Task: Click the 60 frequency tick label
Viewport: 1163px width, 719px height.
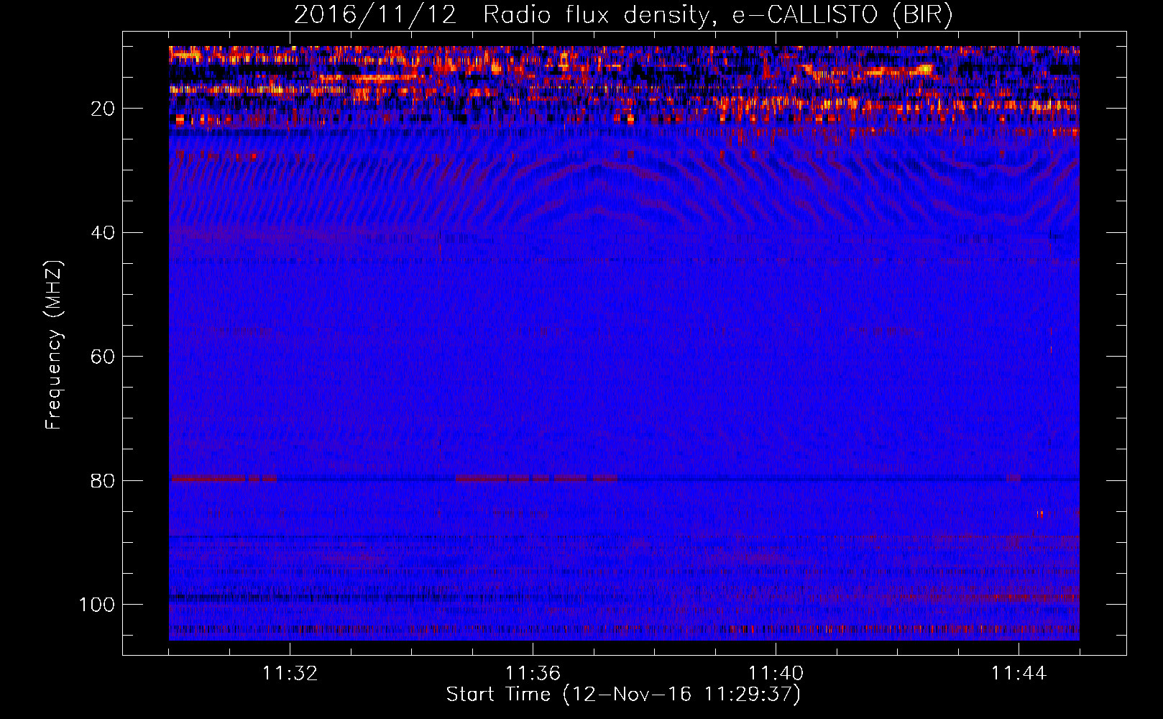Action: pos(104,357)
